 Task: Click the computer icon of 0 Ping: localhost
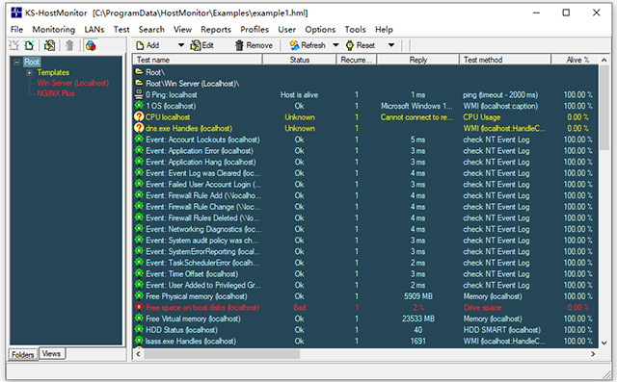[139, 94]
